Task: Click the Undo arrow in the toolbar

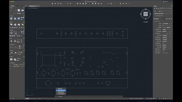Action: coord(68,4)
